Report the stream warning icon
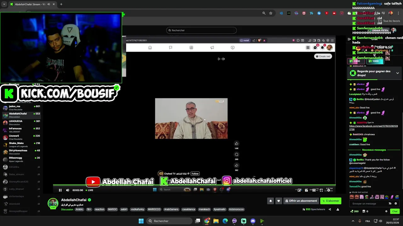Image resolution: width=403 pixels, height=226 pixels. click(338, 209)
